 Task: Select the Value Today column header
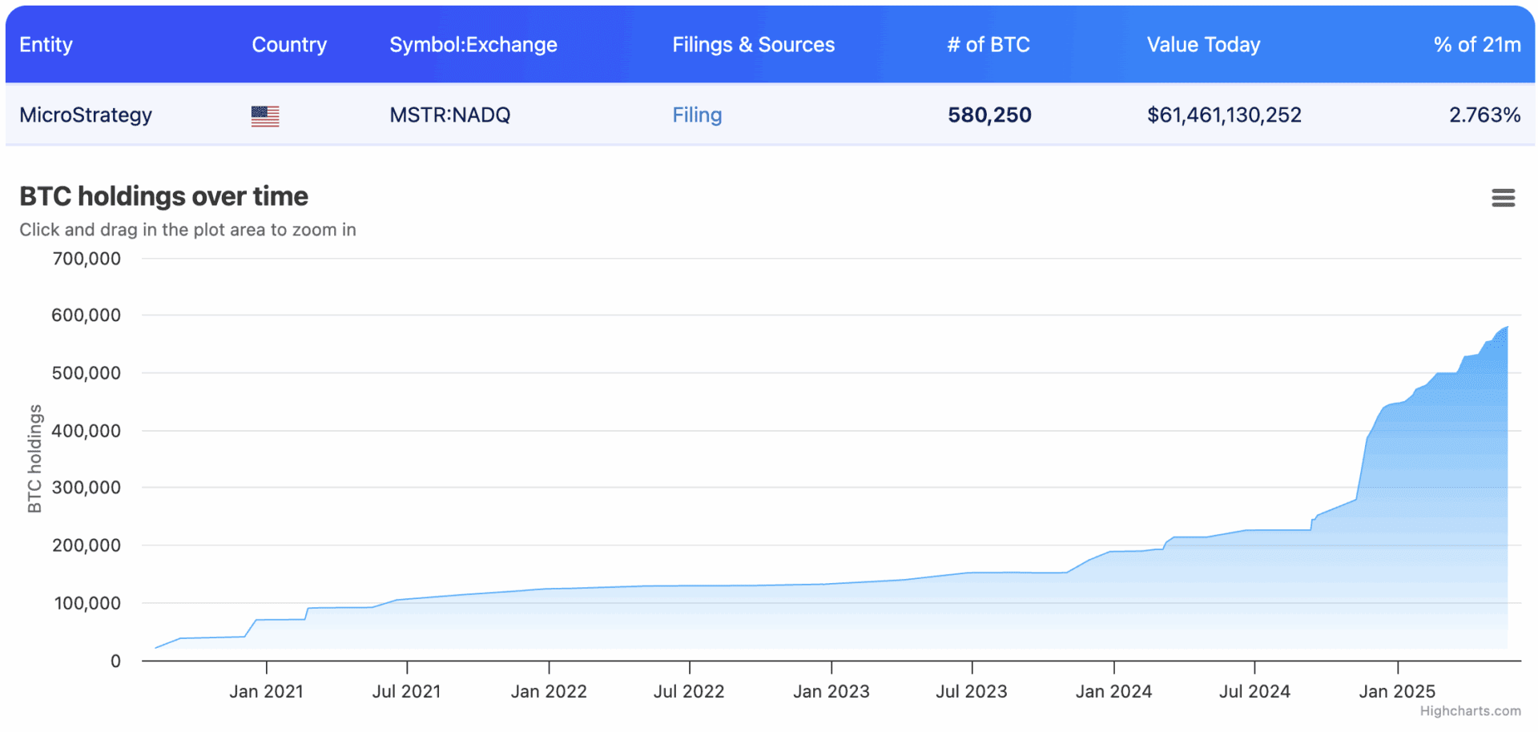(1203, 45)
